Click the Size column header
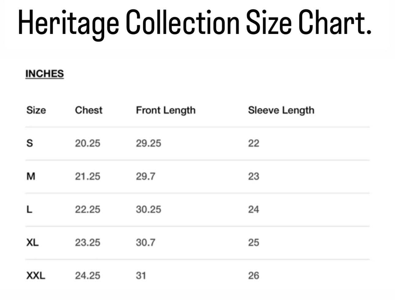395x300 pixels. point(36,110)
